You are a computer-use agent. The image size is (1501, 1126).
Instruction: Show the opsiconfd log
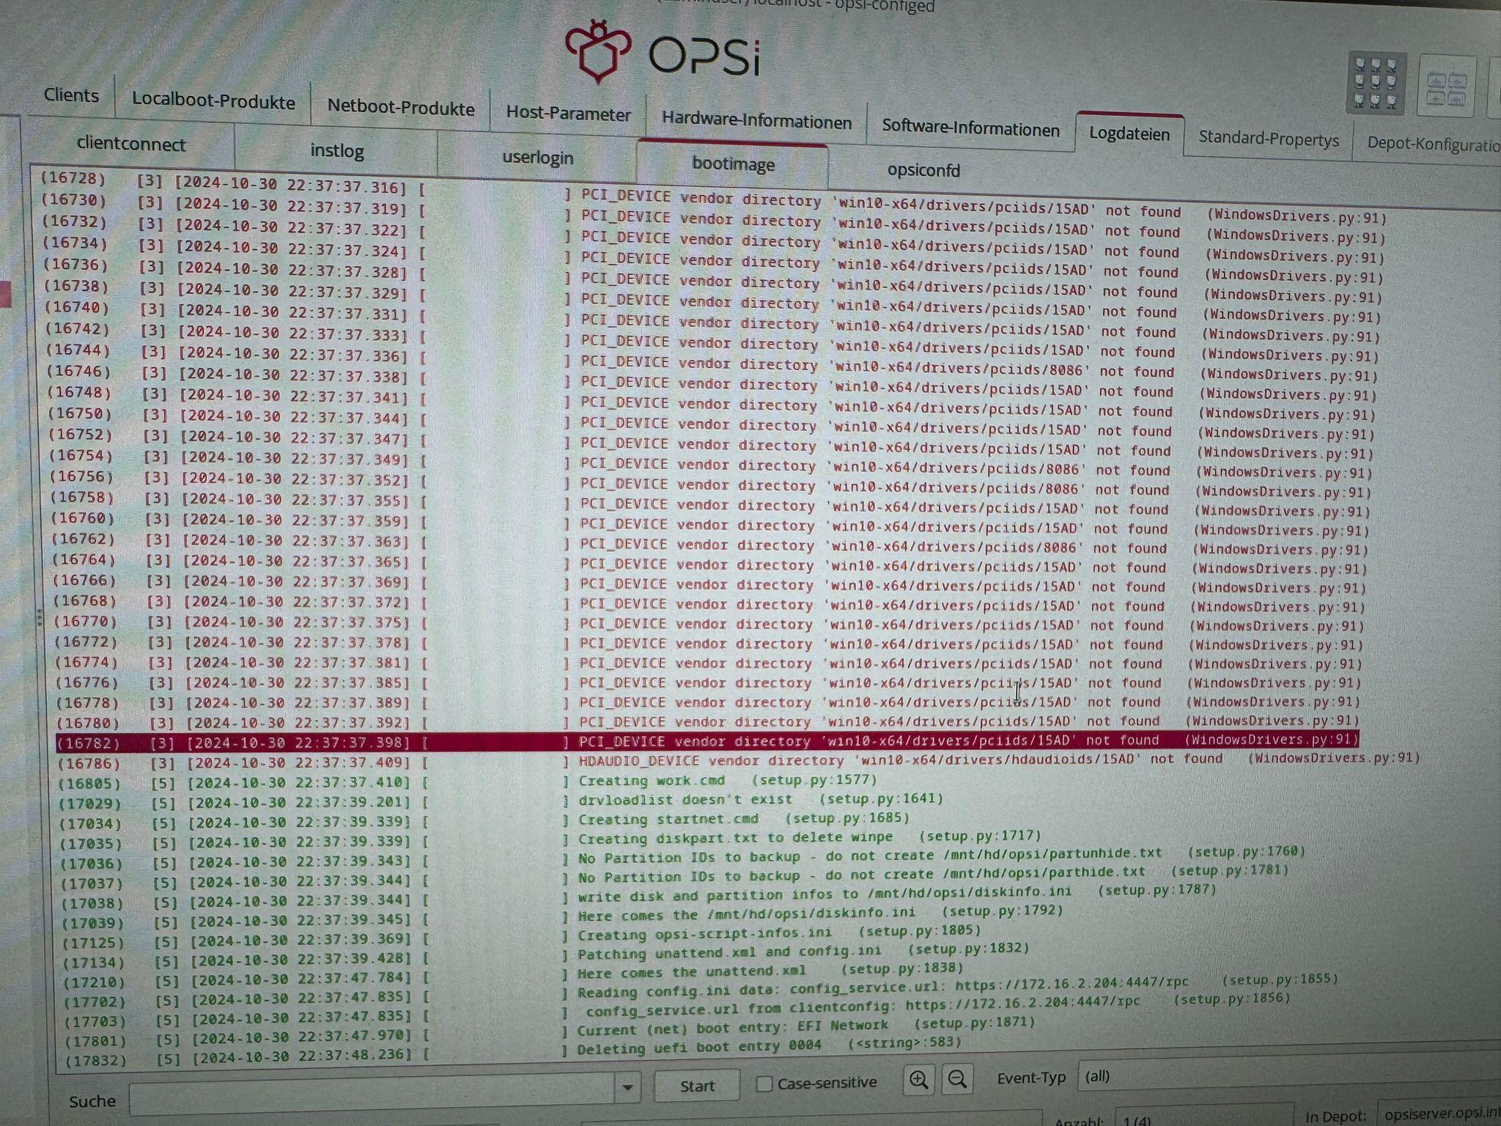[923, 170]
